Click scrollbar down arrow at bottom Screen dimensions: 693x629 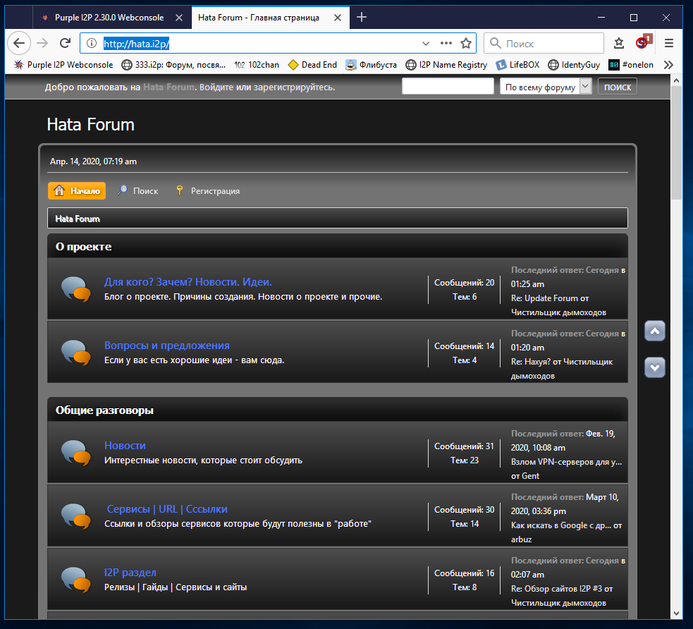click(676, 613)
